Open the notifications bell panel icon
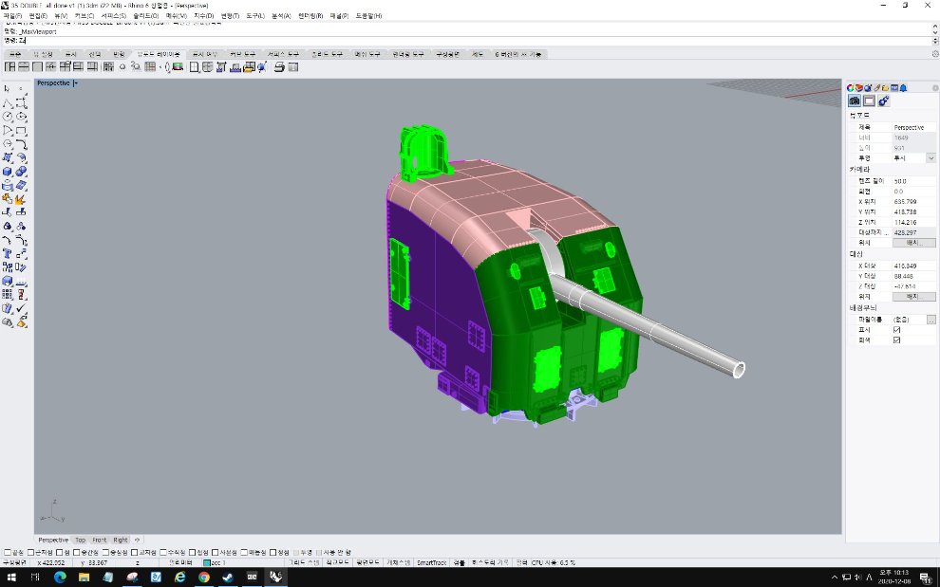 904,88
